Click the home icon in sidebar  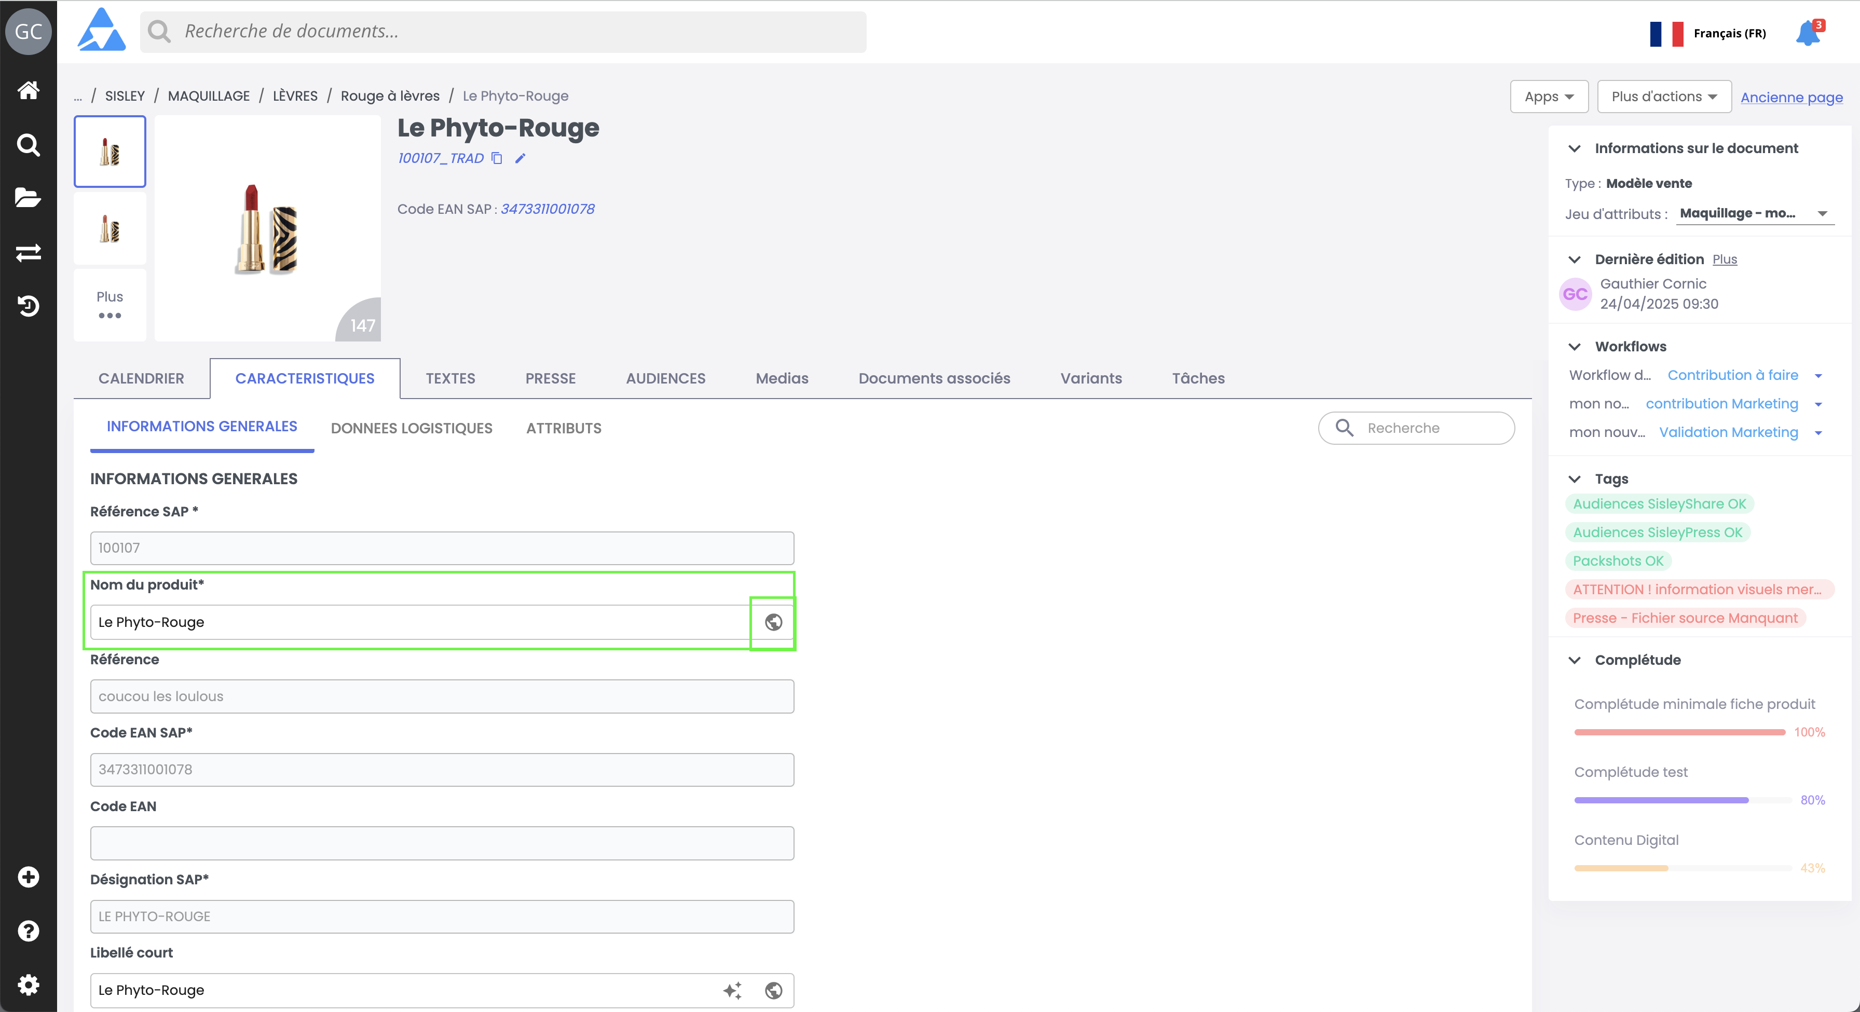28,90
